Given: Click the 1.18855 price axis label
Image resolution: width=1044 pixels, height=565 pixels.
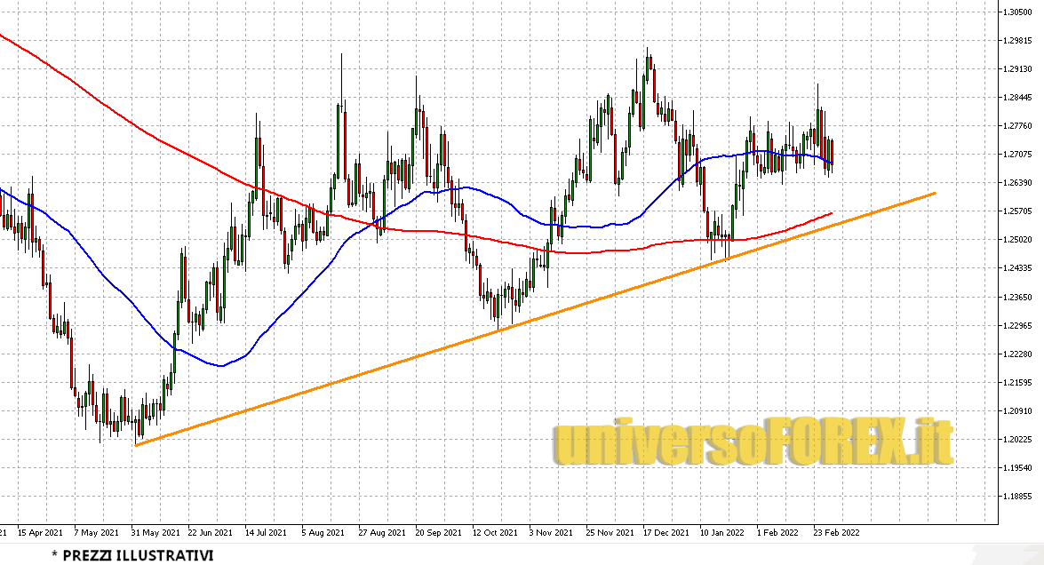Looking at the screenshot, I should pyautogui.click(x=1016, y=496).
